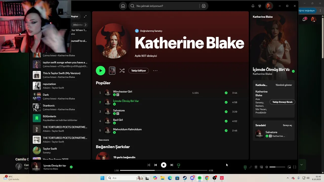Open Dark playlist in library
This screenshot has height=182, width=324.
(x=60, y=97)
